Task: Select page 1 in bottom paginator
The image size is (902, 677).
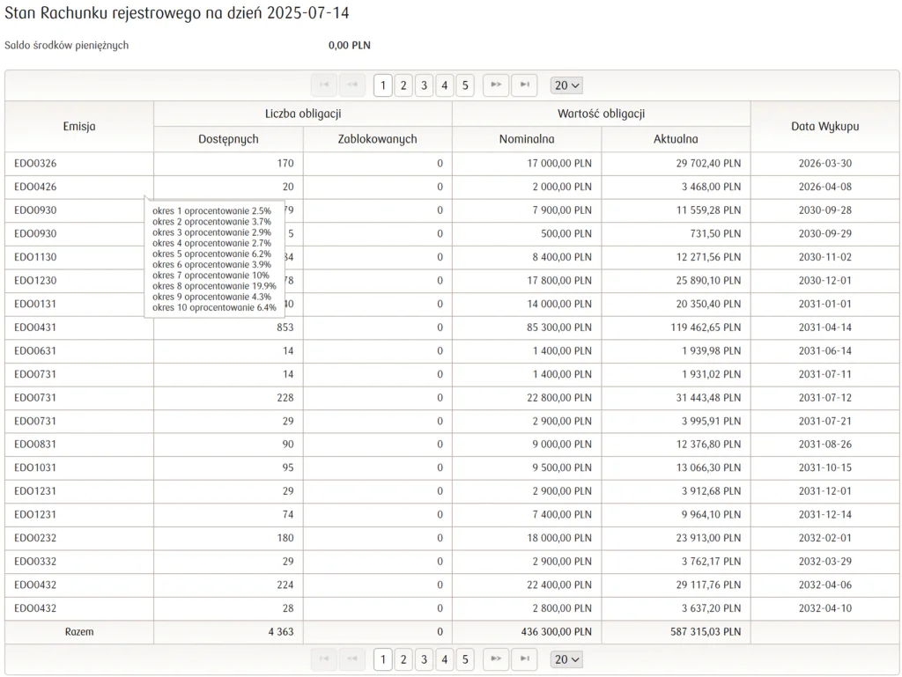Action: 382,659
